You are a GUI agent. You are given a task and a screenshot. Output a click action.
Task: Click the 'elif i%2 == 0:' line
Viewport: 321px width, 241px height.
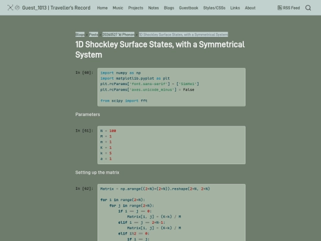tap(134, 233)
